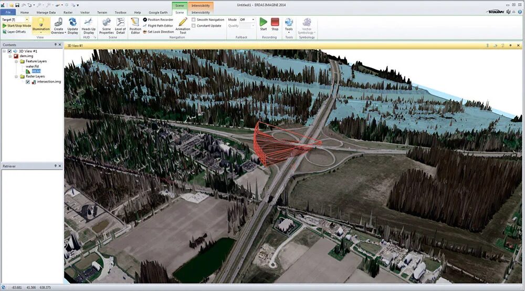Click the Vector Symbology icon
The image size is (525, 291).
(x=307, y=23)
